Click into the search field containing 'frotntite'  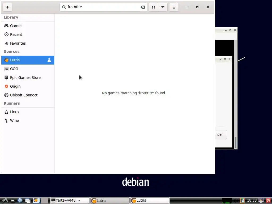pos(103,7)
